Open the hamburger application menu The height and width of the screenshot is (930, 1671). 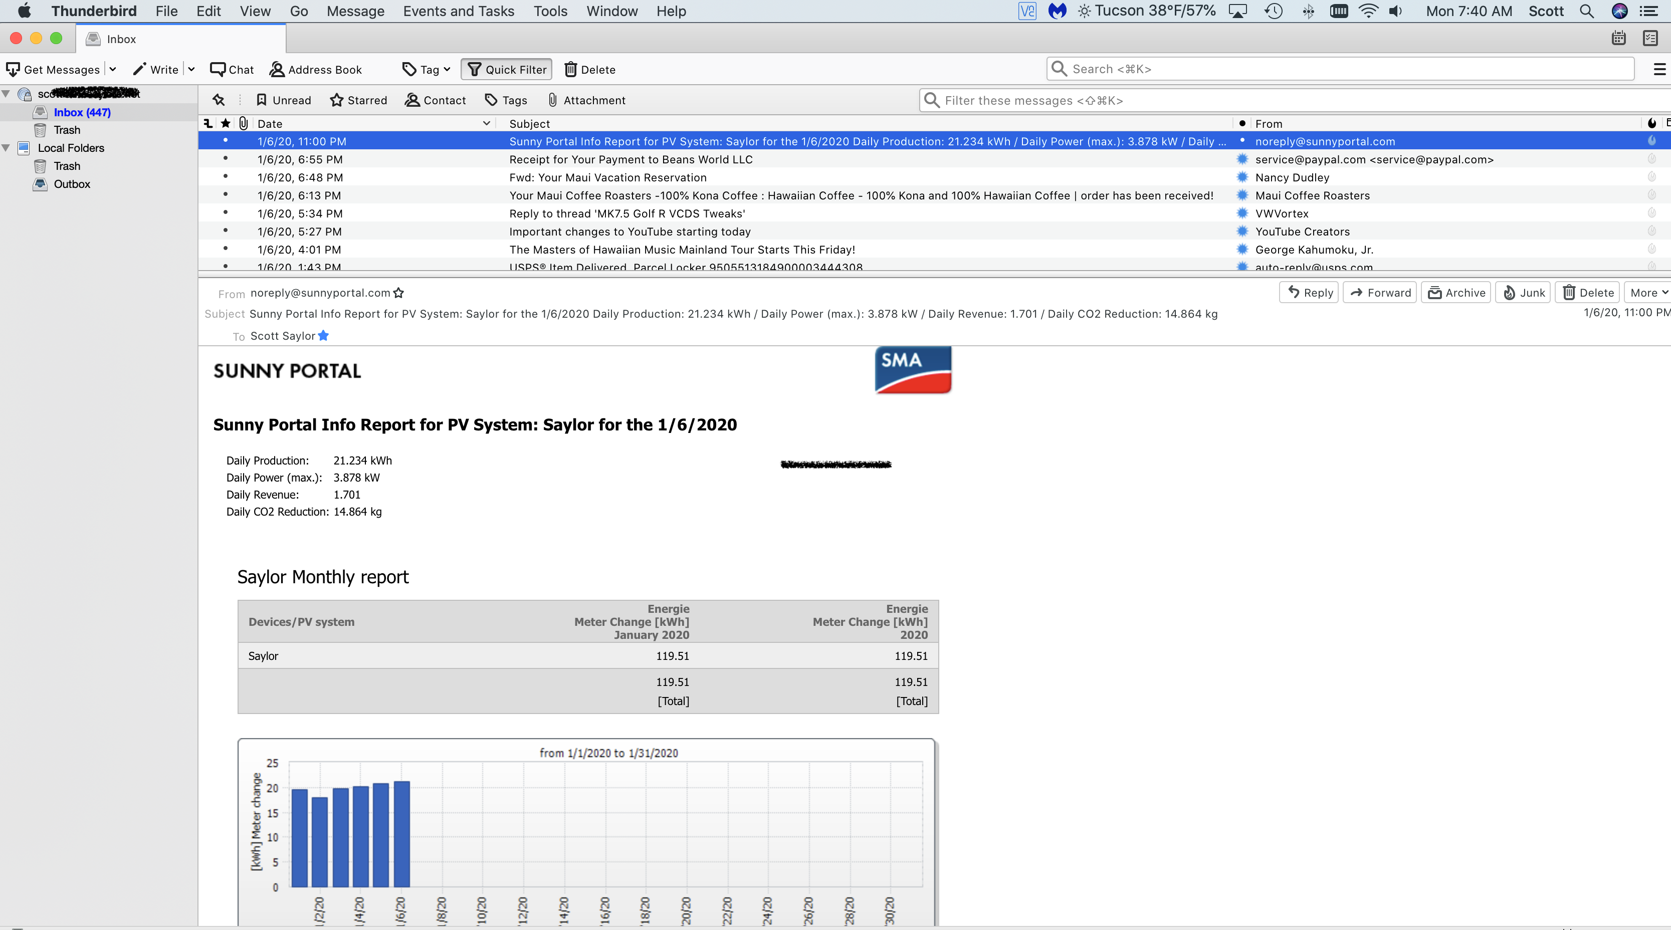pyautogui.click(x=1658, y=69)
